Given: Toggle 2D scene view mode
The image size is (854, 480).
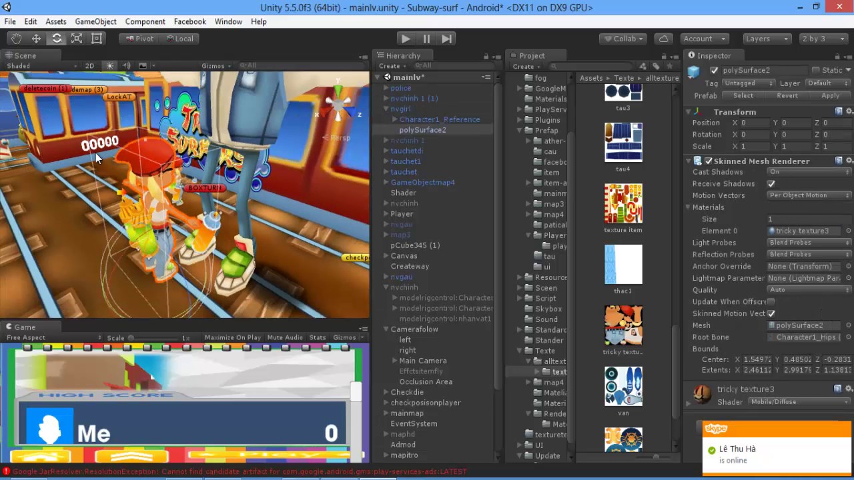Looking at the screenshot, I should [x=89, y=66].
